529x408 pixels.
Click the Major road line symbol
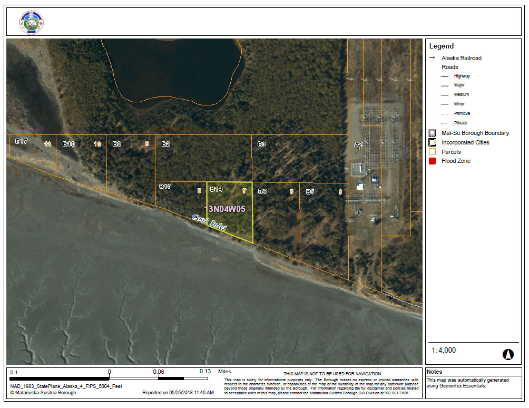click(x=443, y=84)
